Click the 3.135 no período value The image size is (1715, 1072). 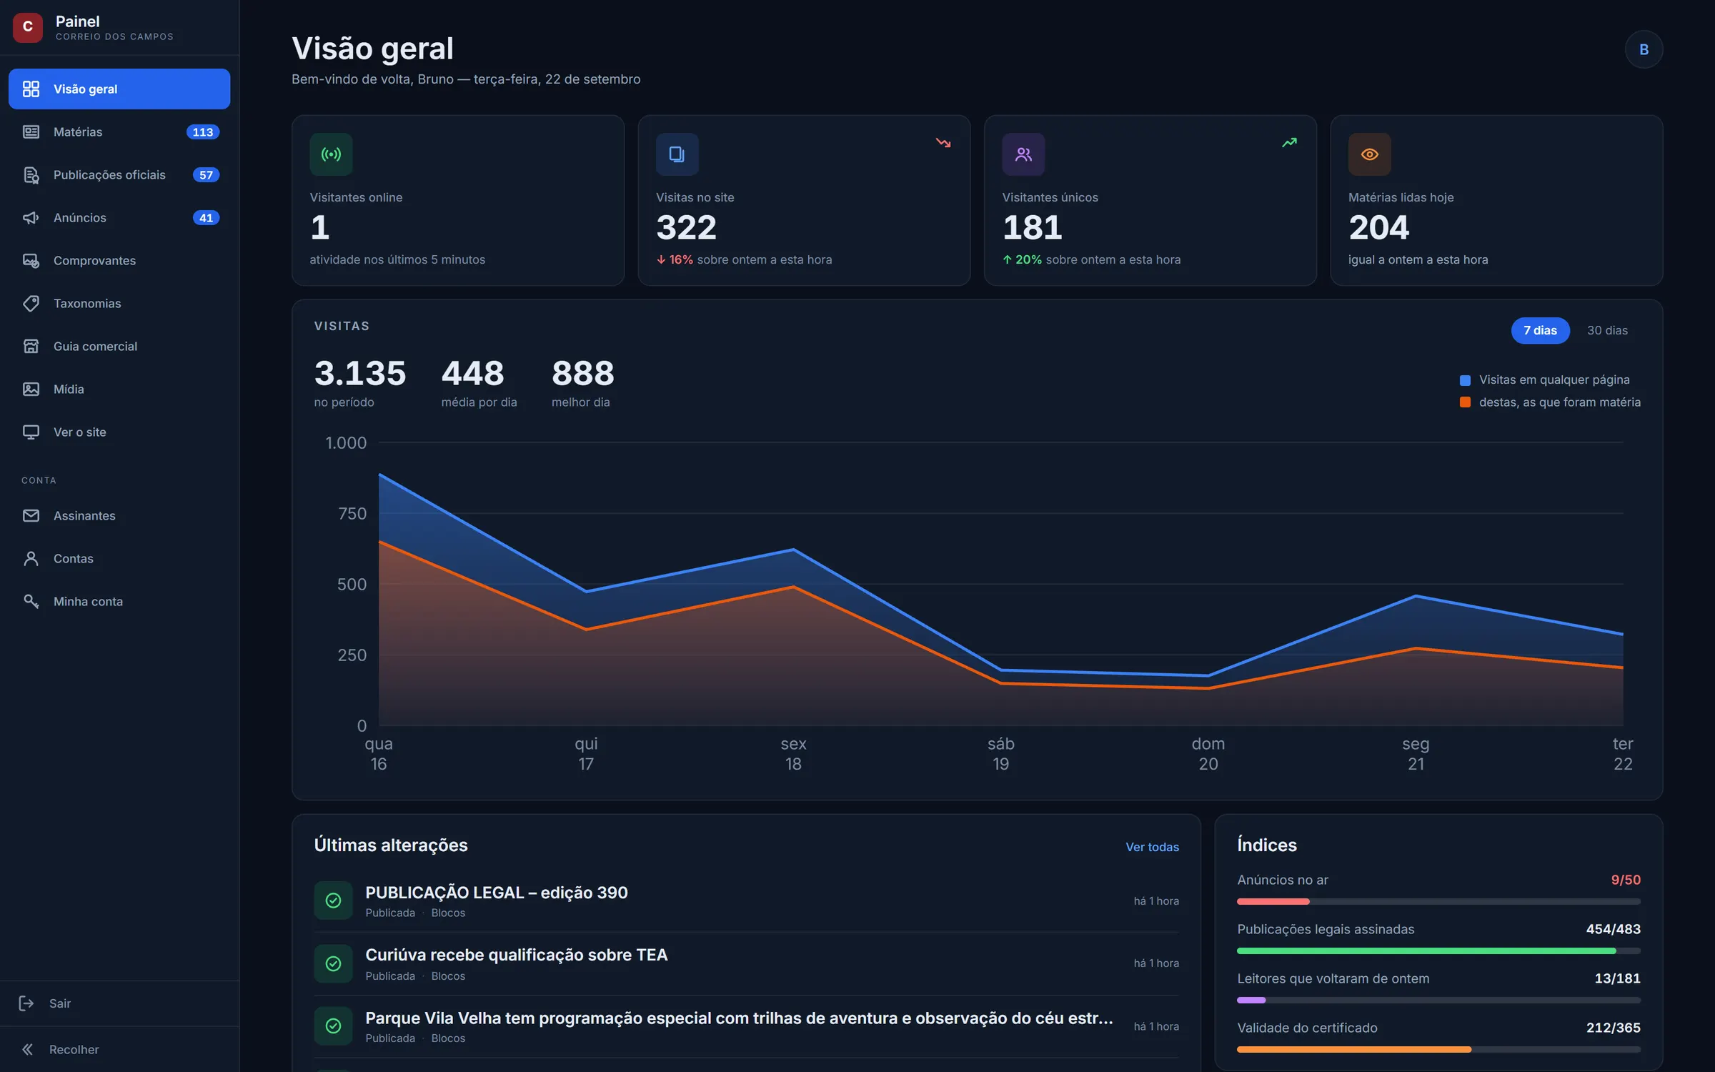[x=360, y=373]
